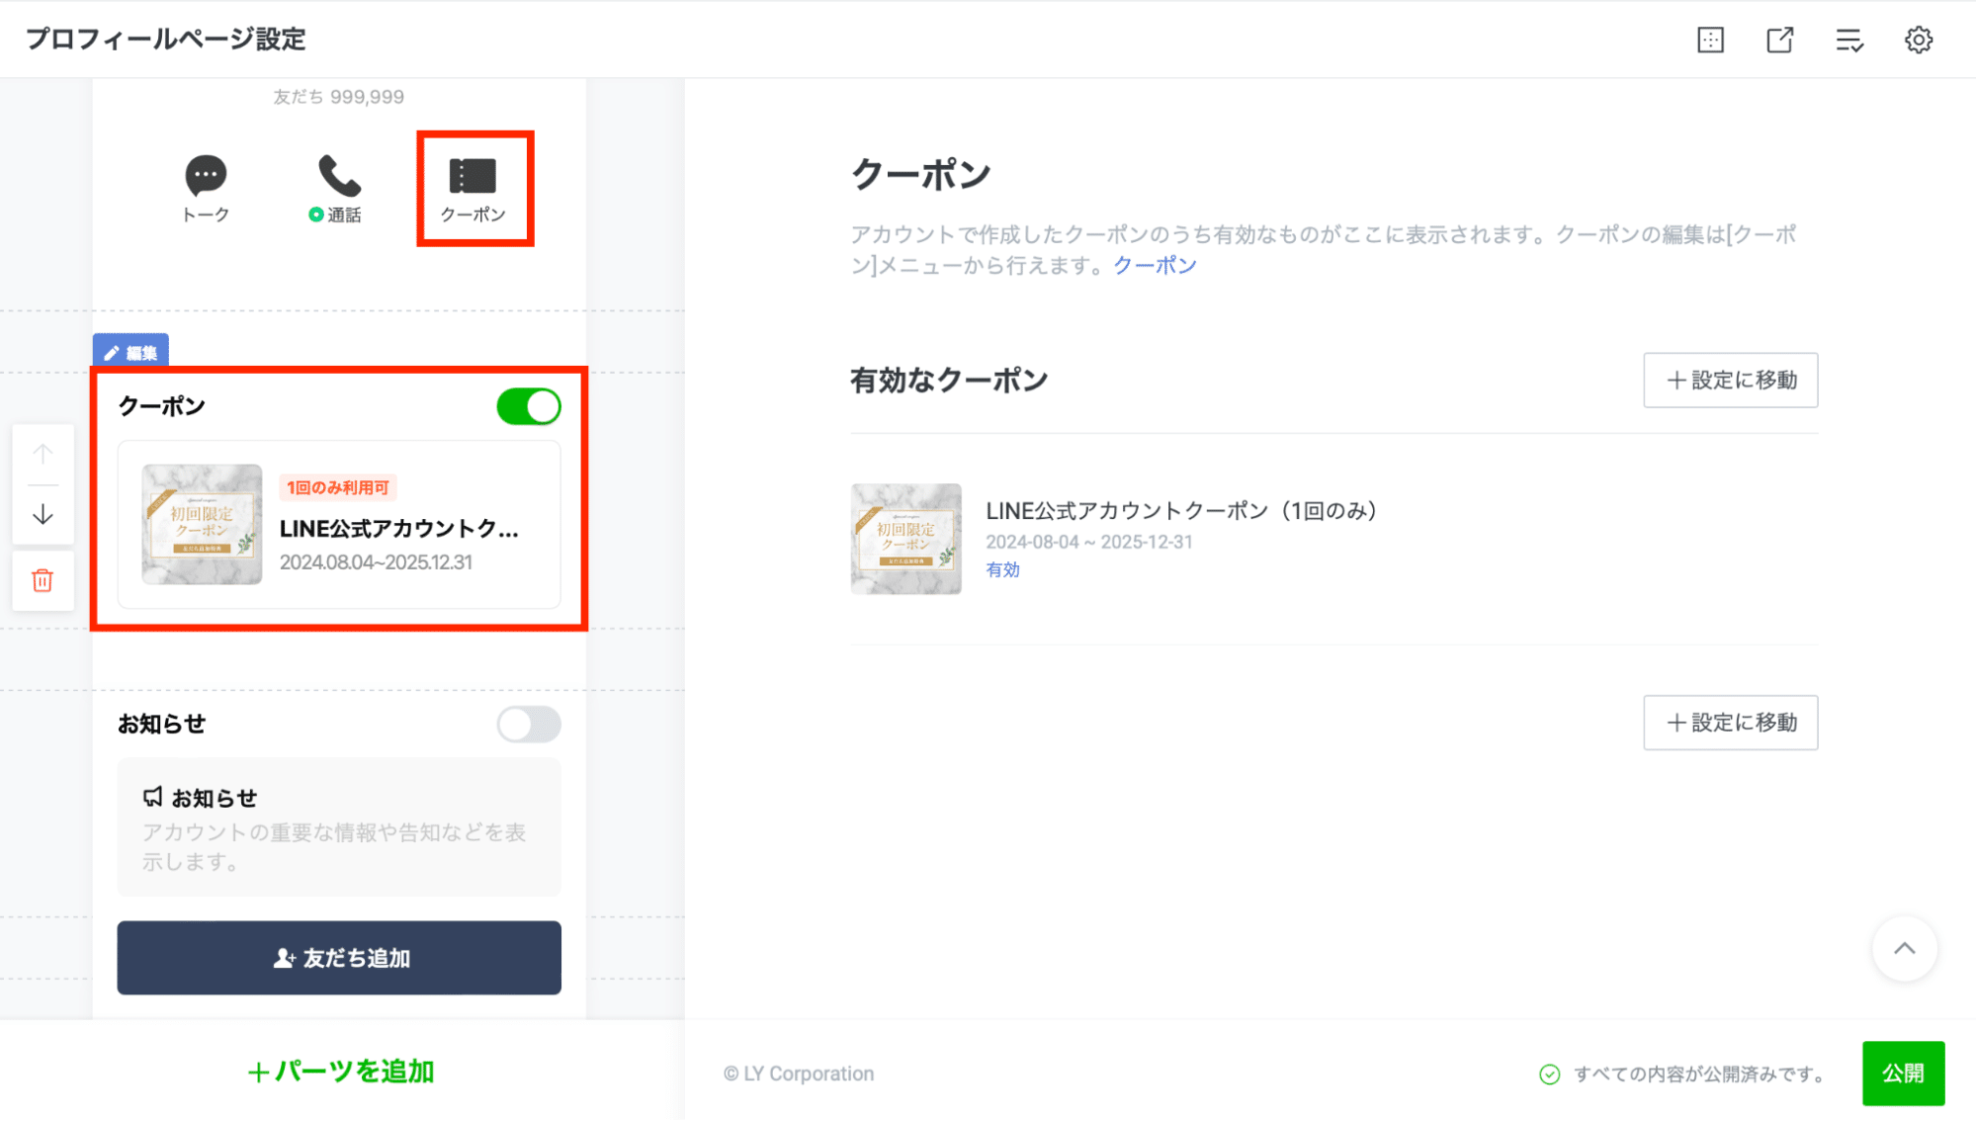Image resolution: width=1976 pixels, height=1121 pixels.
Task: Click 設定に移動 beside 有効なクーポン
Action: coord(1730,380)
